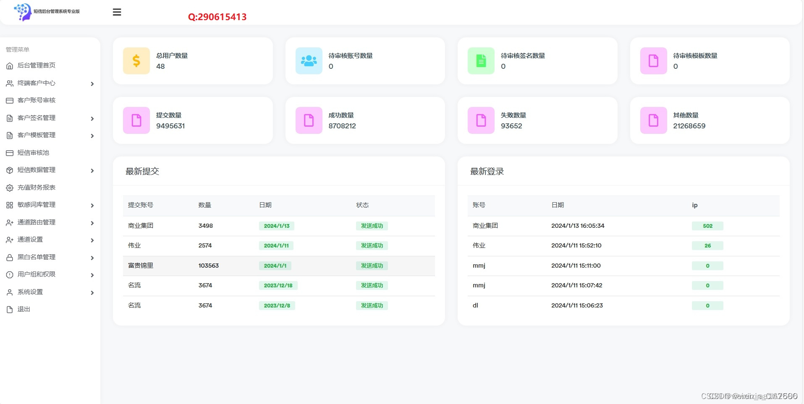
Task: Click the 2023/12/18 date badge
Action: coord(278,285)
